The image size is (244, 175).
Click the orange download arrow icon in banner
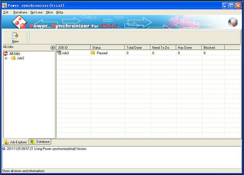233,22
